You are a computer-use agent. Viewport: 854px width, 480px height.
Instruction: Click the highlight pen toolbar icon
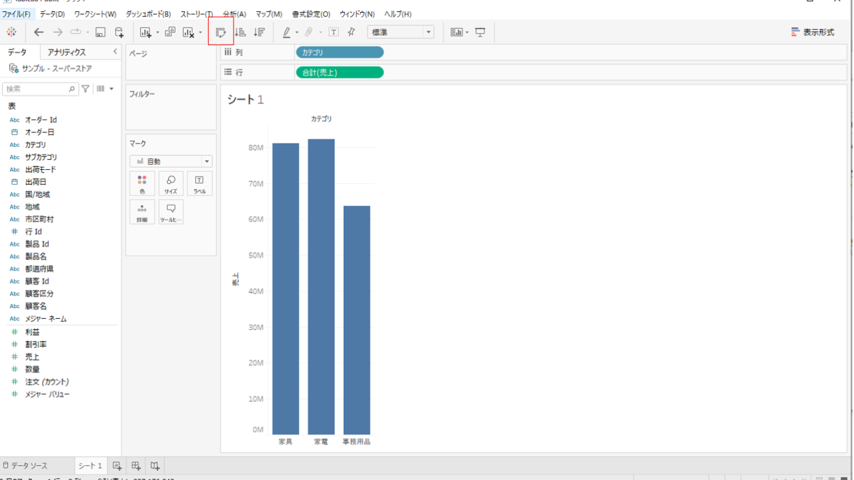tap(287, 32)
